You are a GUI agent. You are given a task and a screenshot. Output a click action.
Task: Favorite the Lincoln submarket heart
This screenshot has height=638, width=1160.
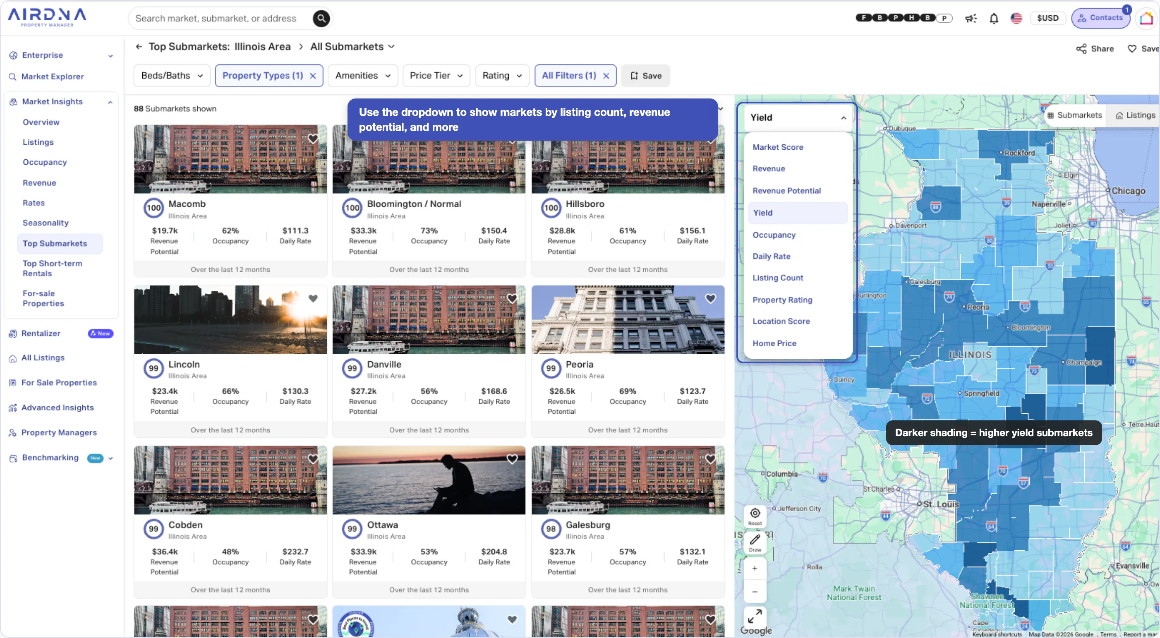tap(313, 298)
